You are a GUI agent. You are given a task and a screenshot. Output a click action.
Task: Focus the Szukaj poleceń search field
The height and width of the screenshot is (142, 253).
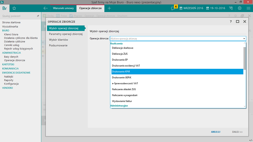[18, 16]
